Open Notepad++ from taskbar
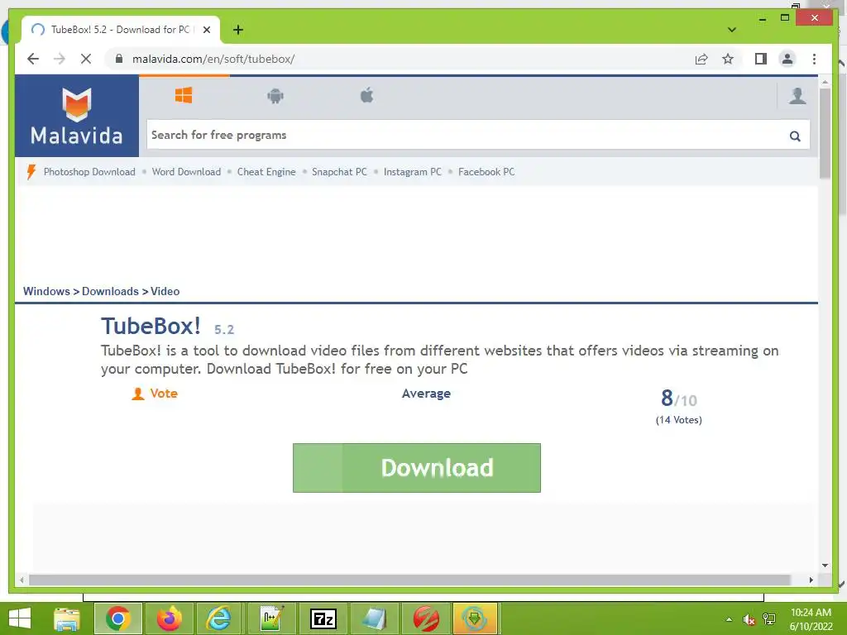Image resolution: width=847 pixels, height=635 pixels. [271, 618]
